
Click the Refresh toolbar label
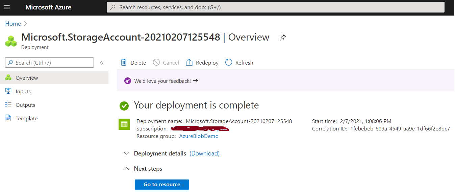(x=244, y=63)
